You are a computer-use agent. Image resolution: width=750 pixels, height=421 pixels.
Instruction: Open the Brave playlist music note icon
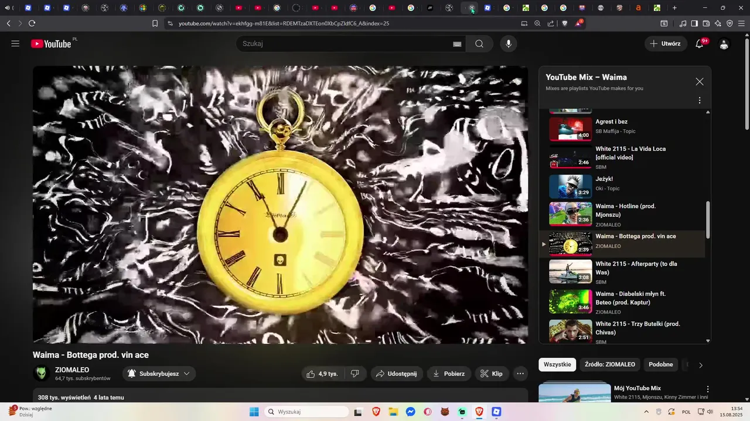click(x=683, y=23)
